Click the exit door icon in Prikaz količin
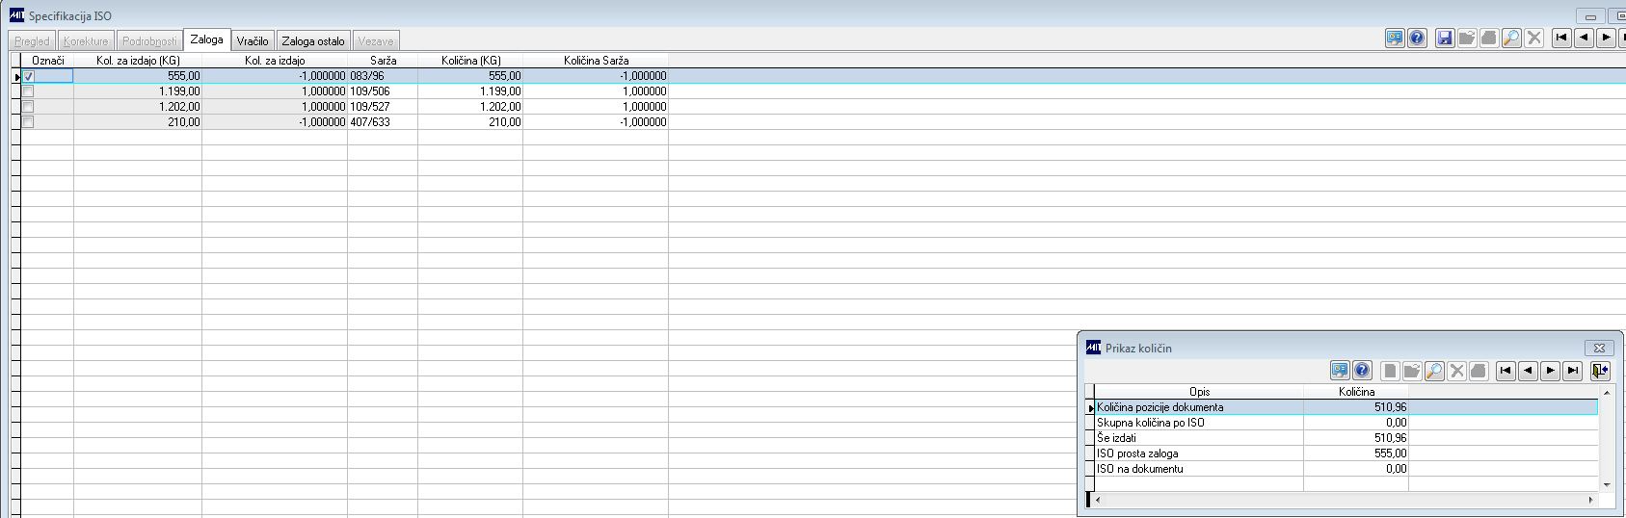The width and height of the screenshot is (1626, 518). pyautogui.click(x=1600, y=371)
